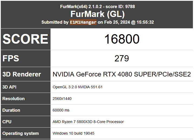The image size is (194, 140).
Task: Click the submission date Feb 25, 2024 text
Action: tap(117, 22)
